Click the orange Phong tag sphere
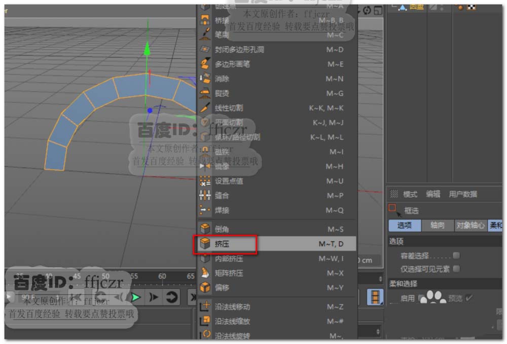This screenshot has width=507, height=344. coord(460,7)
